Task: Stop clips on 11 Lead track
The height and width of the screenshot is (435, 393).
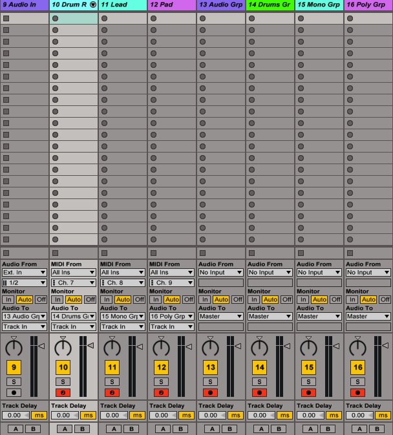Action: coord(104,253)
